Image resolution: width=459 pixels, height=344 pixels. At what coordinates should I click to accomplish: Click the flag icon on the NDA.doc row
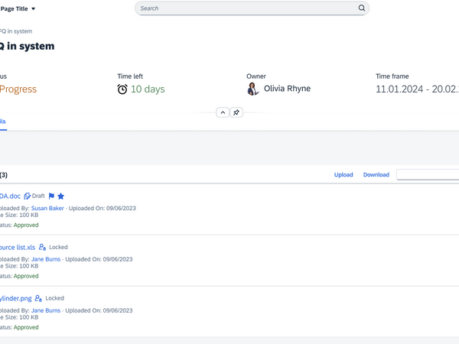point(51,196)
